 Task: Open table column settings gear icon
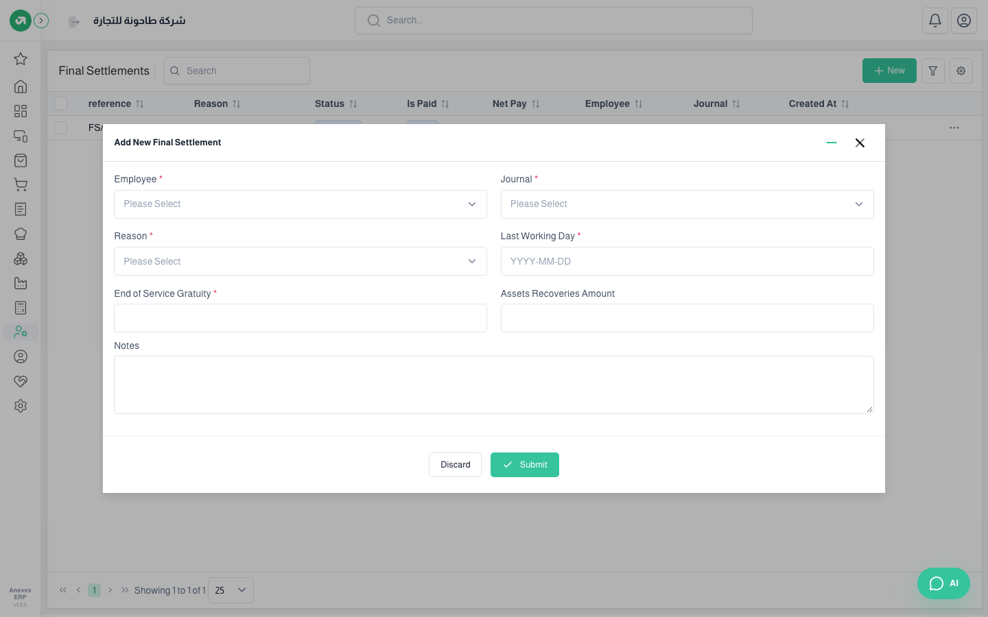point(961,71)
